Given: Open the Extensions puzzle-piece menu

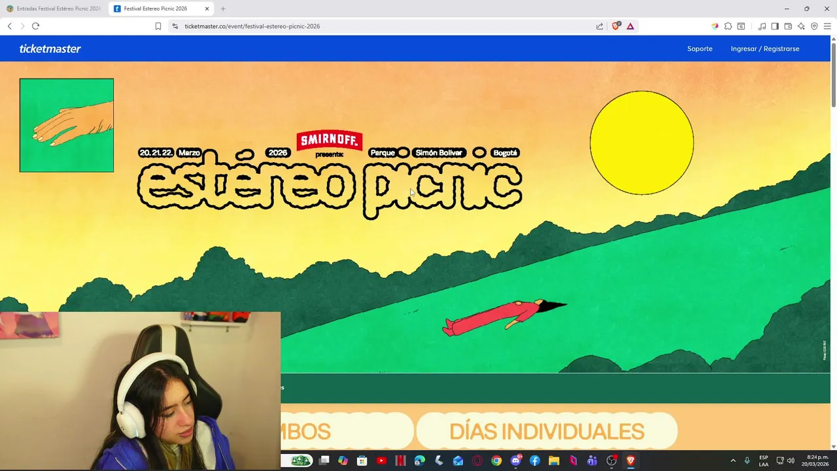Looking at the screenshot, I should click(x=728, y=26).
